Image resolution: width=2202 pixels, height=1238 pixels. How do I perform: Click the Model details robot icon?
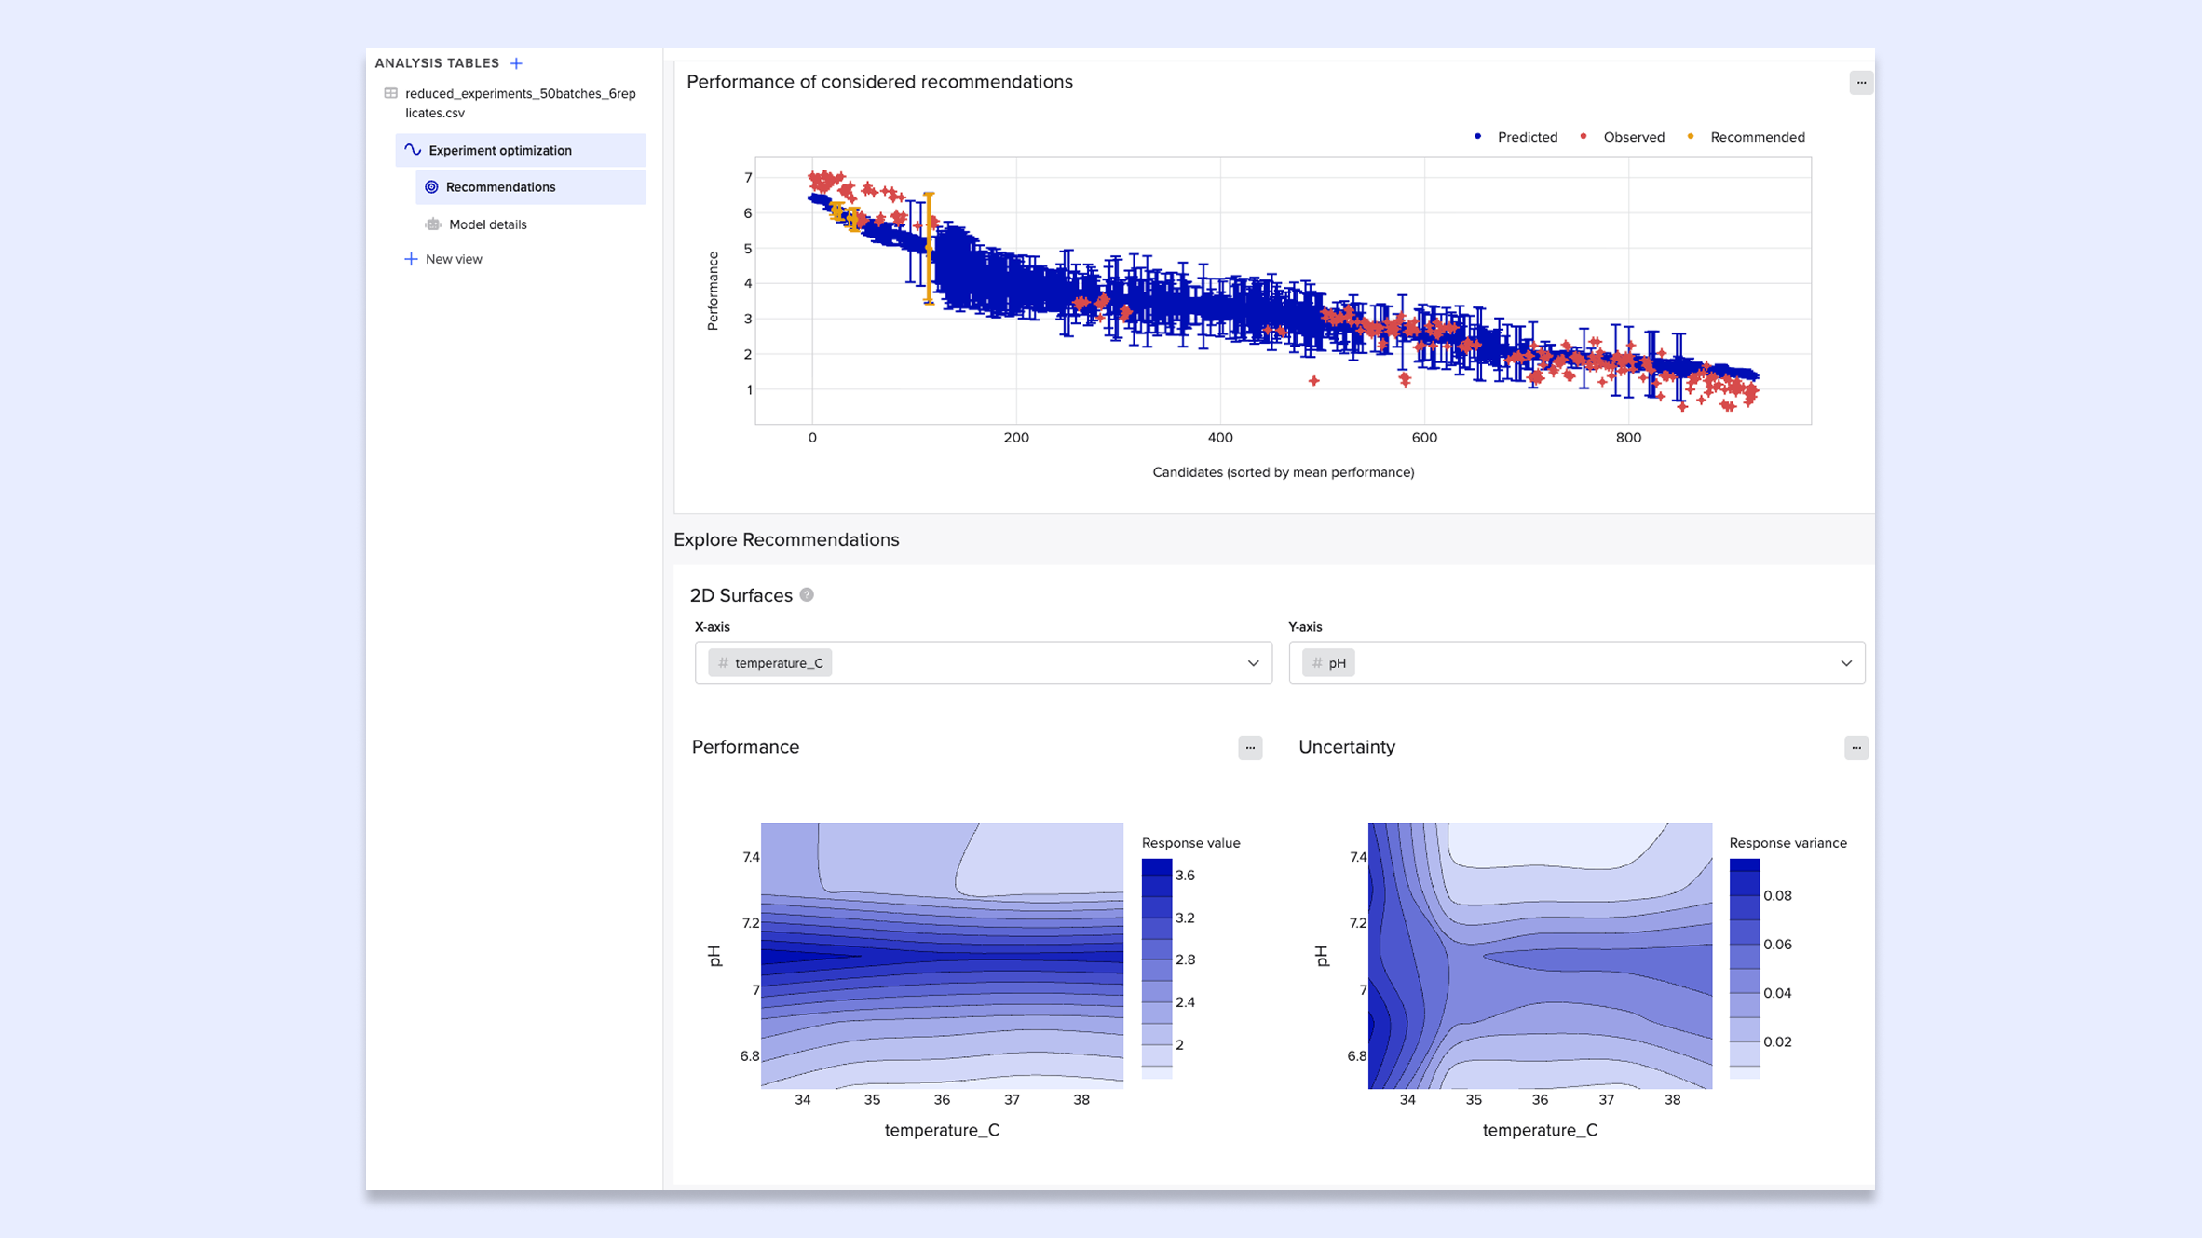point(433,224)
